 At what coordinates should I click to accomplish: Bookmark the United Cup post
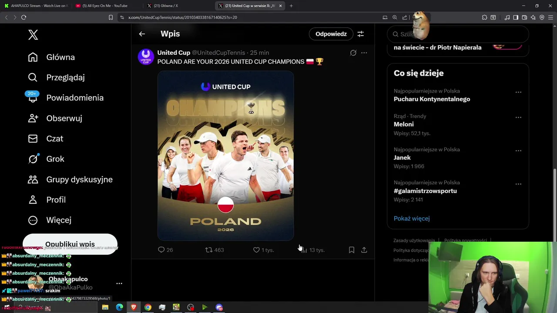click(352, 250)
